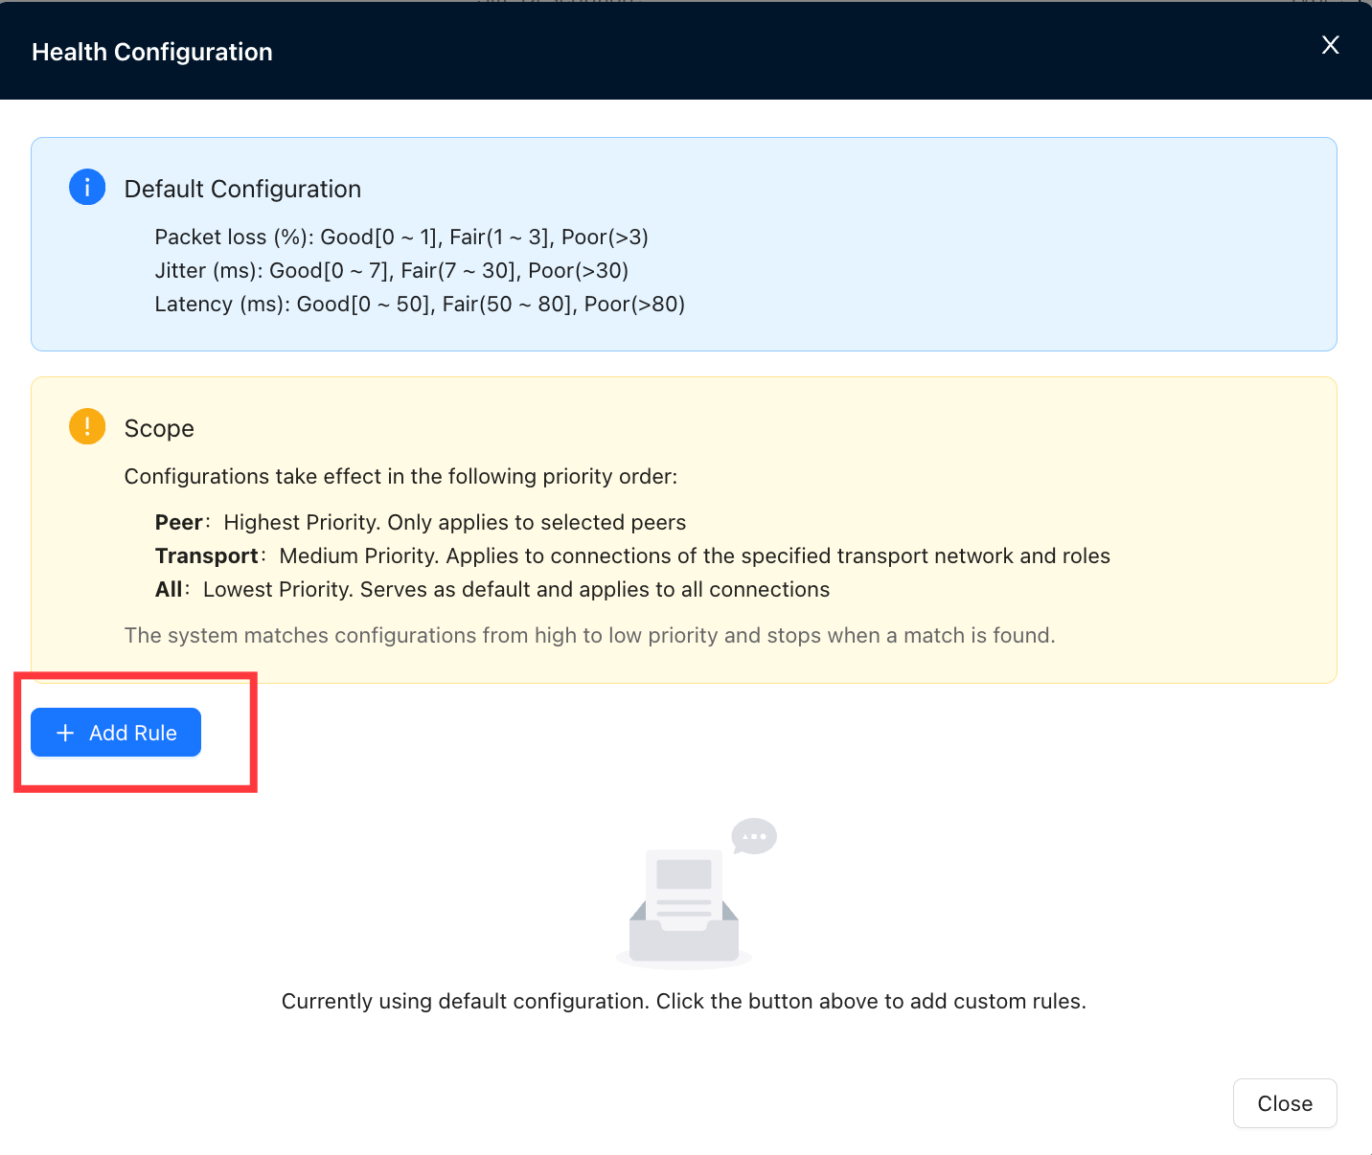This screenshot has width=1372, height=1155.
Task: Click the 'Currently using default configuration' message
Action: point(684,1001)
